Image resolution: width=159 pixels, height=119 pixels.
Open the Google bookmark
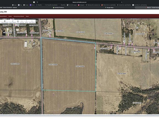[x=26, y=5]
